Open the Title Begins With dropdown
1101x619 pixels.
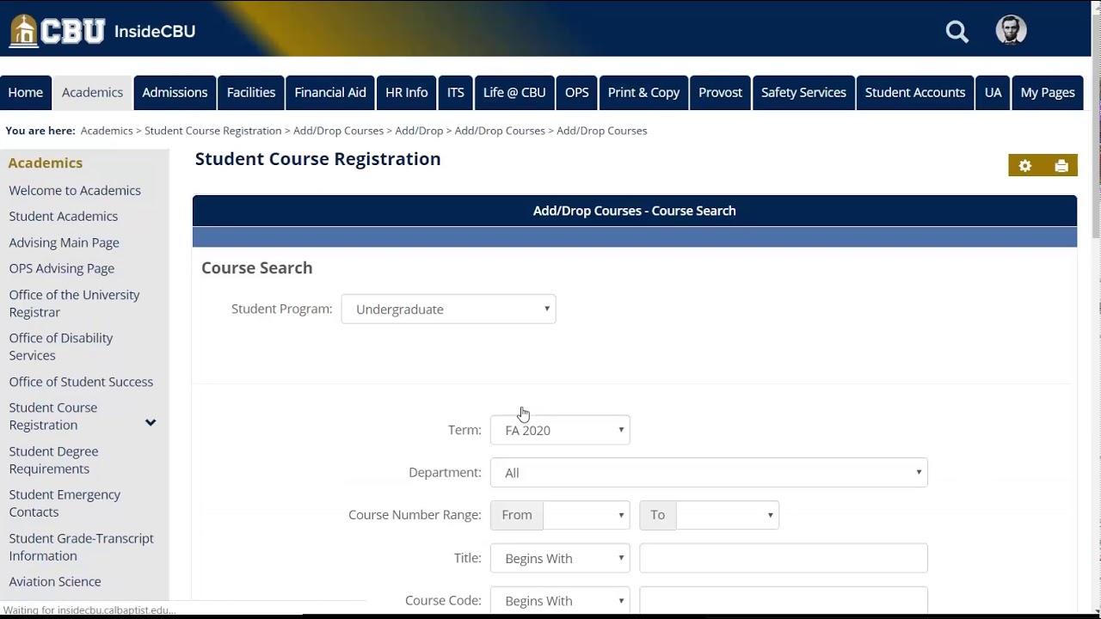point(560,558)
